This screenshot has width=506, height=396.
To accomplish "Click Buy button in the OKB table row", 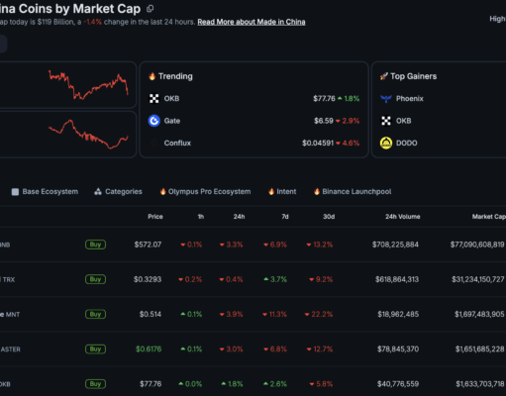I will pyautogui.click(x=95, y=384).
